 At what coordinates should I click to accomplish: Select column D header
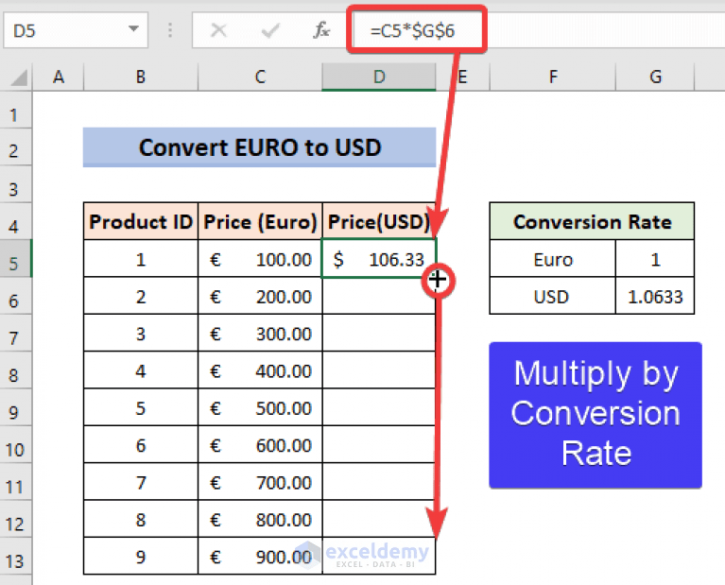[379, 77]
